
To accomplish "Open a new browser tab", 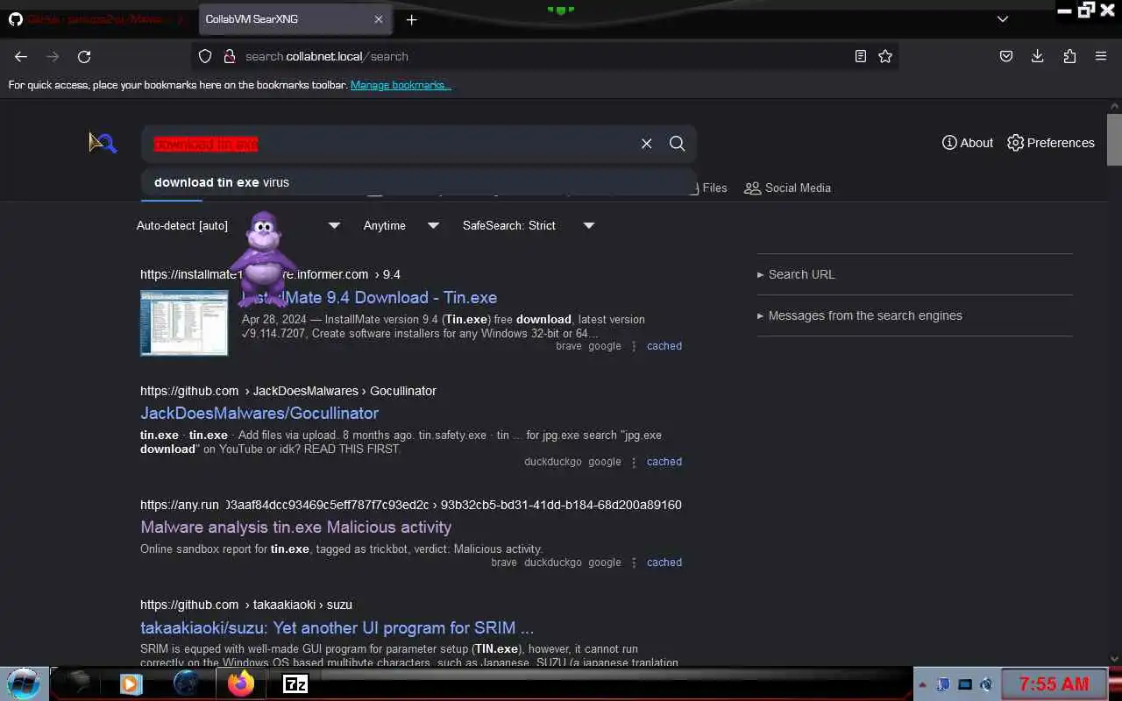I will (412, 19).
